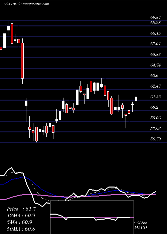
Task: Select the 62.47 price level label
Action: [x=156, y=86]
